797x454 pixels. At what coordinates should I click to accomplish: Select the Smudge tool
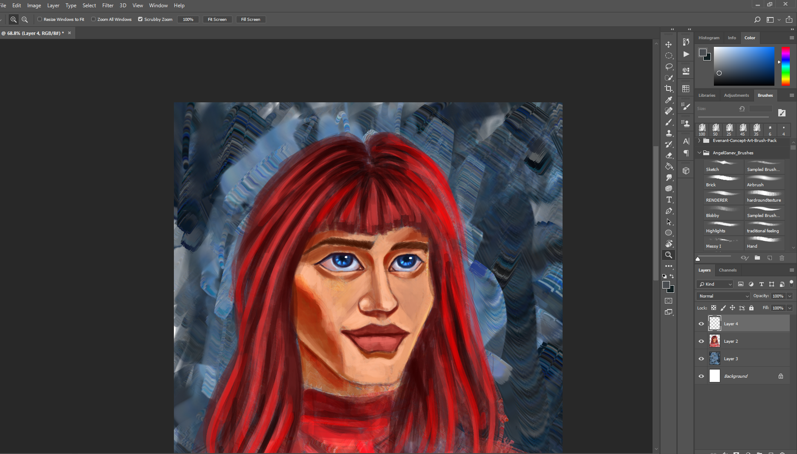(669, 177)
